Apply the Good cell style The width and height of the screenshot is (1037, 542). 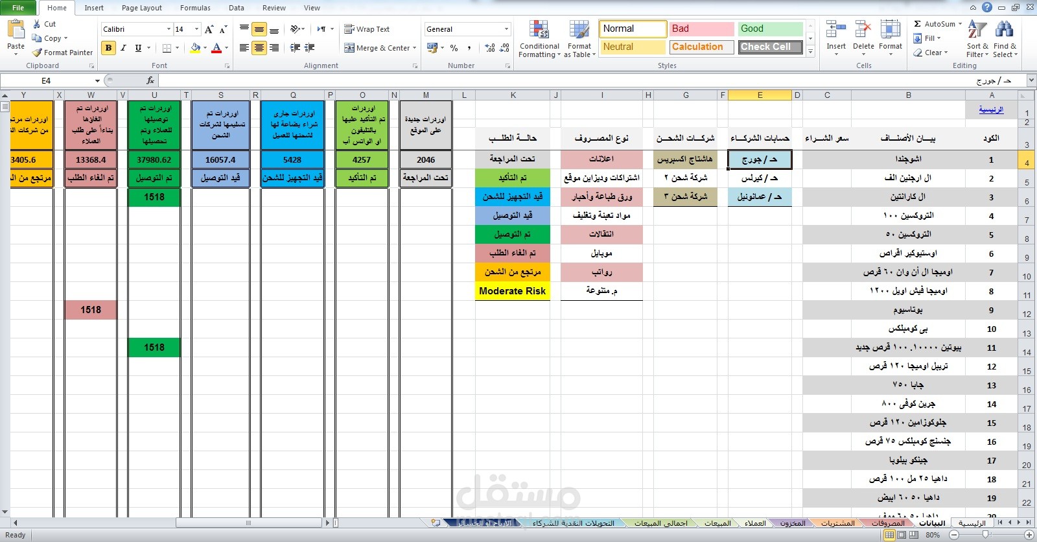[x=771, y=29]
